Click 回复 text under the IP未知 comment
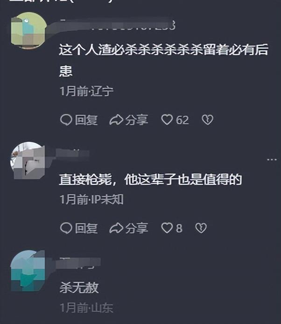 click(86, 228)
